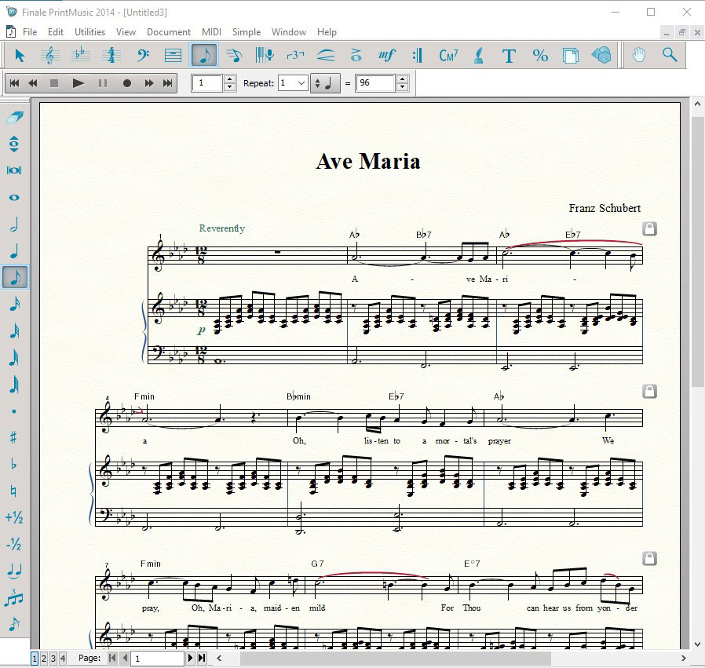The height and width of the screenshot is (668, 705).
Task: Activate the Articulation tool
Action: point(356,55)
